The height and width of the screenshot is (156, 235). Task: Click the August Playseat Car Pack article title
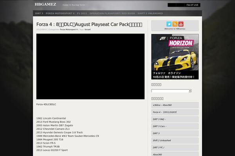pos(89,24)
